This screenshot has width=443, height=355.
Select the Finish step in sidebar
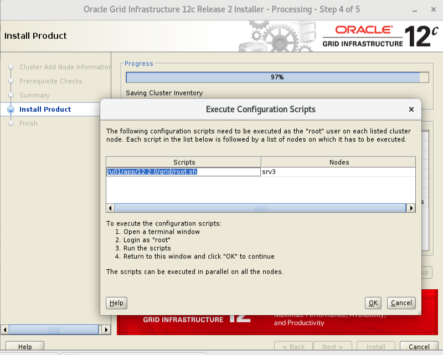point(28,123)
